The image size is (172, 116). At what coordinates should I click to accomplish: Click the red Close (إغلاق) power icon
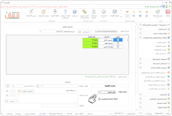(x=168, y=12)
